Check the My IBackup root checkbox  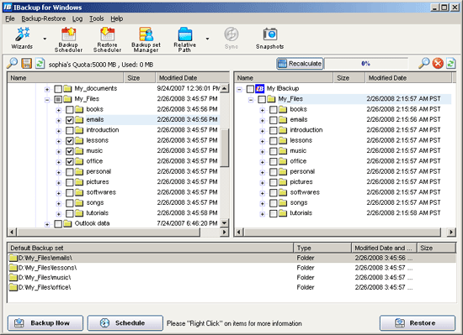pos(250,89)
